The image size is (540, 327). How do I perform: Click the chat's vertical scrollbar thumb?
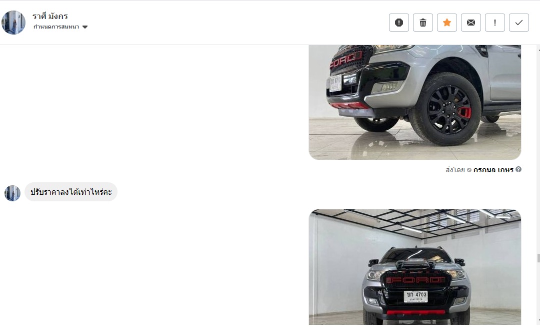point(538,258)
